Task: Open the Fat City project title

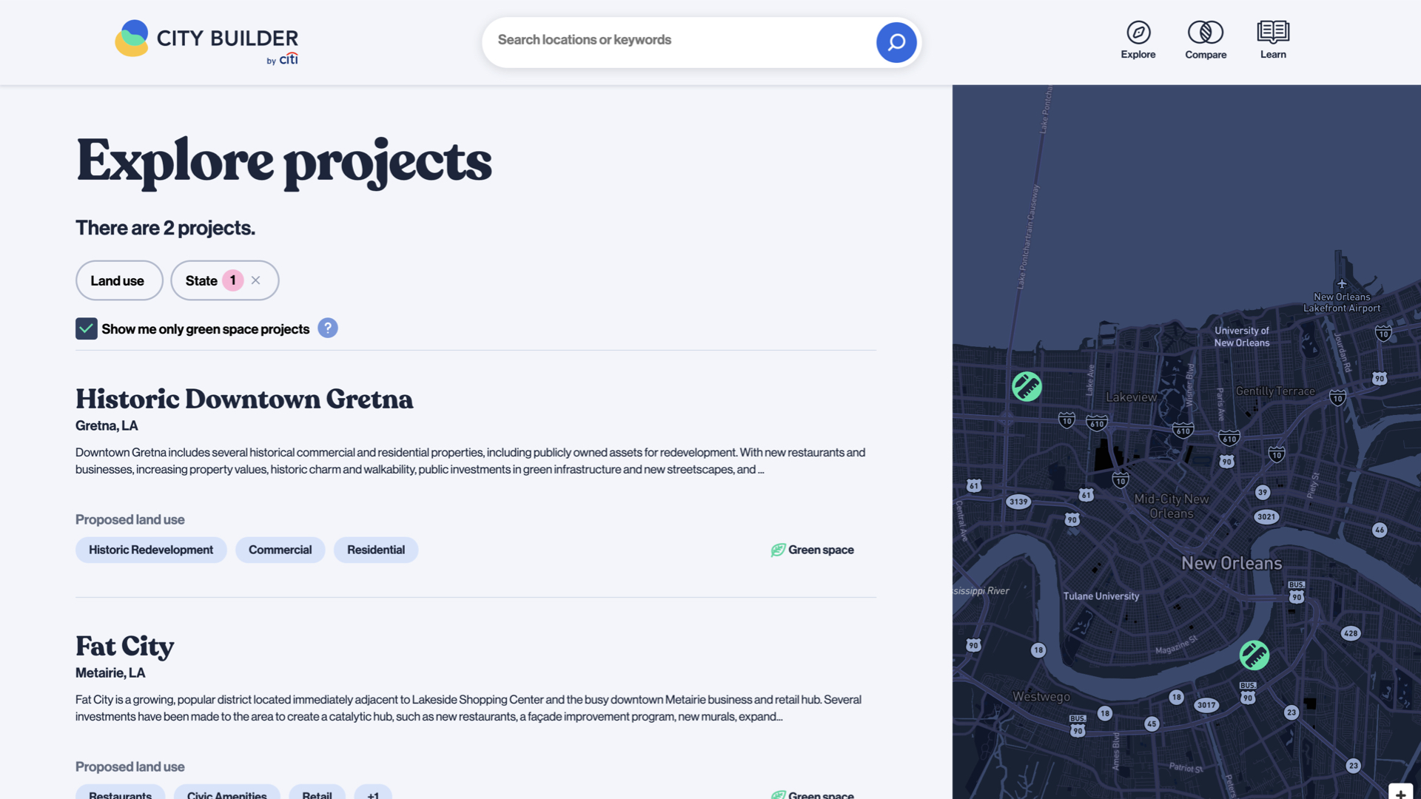Action: pyautogui.click(x=124, y=646)
